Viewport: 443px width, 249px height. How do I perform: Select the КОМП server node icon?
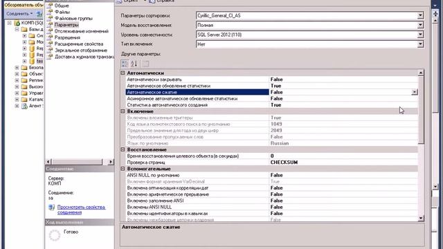tap(17, 23)
